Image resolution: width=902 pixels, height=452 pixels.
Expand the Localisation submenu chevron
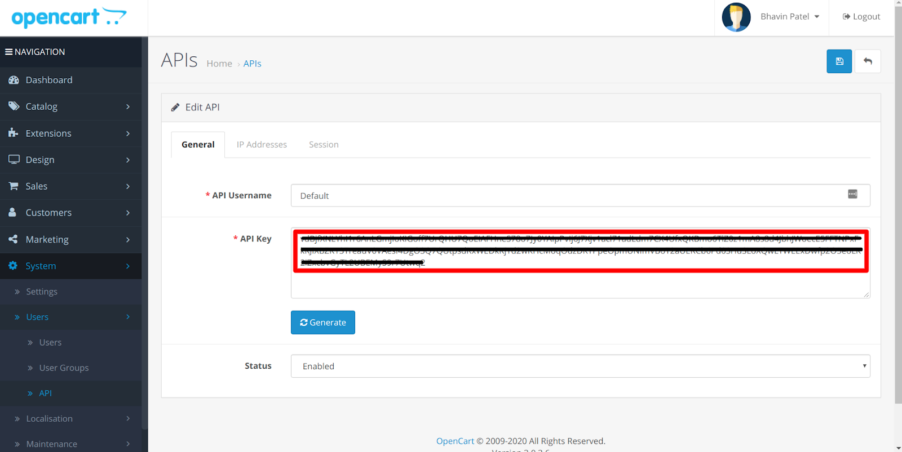(128, 418)
